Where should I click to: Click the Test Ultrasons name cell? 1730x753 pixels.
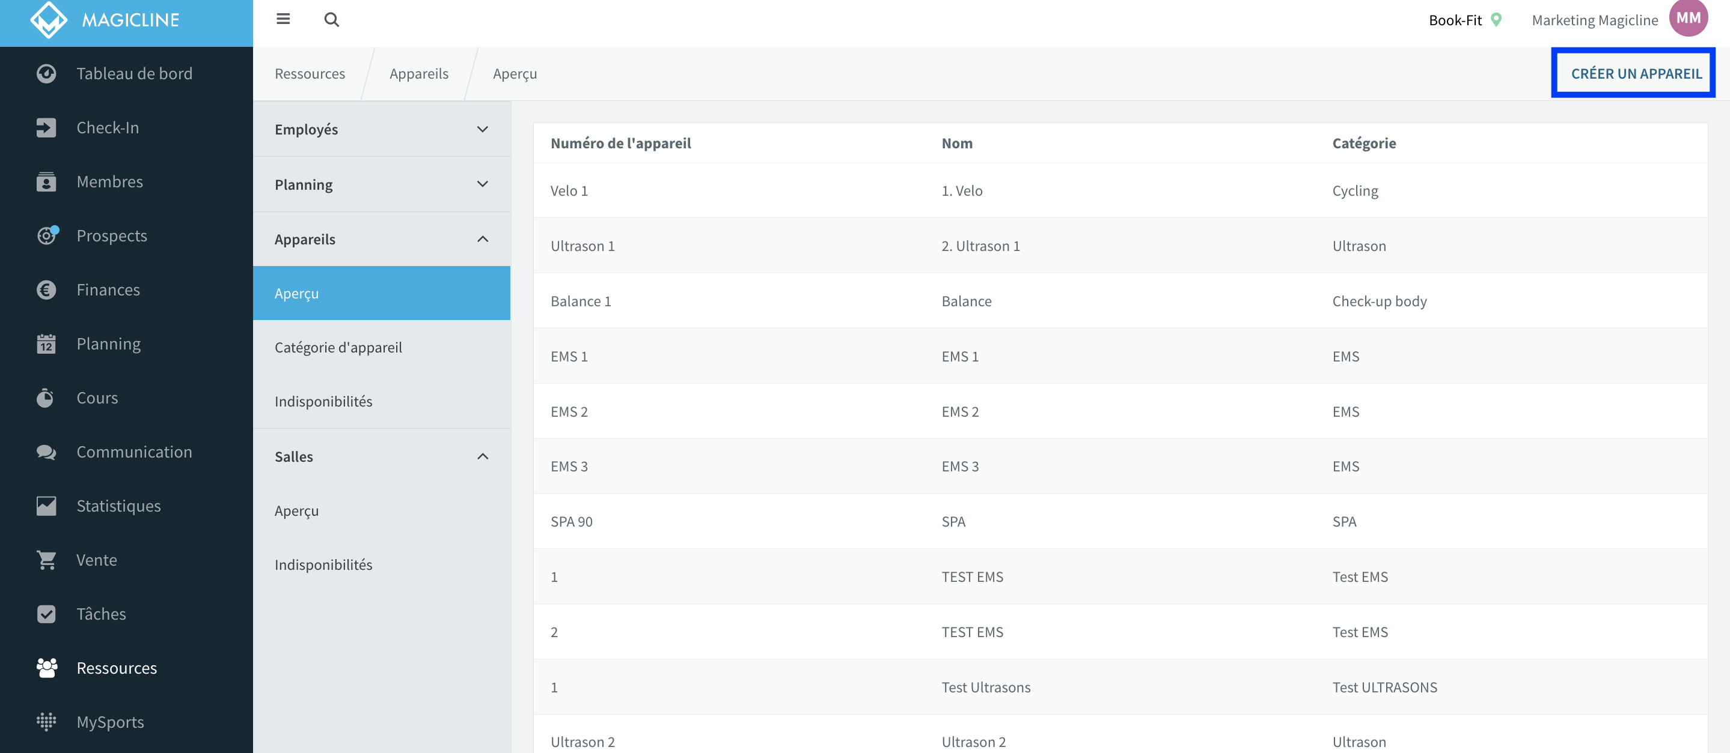pyautogui.click(x=986, y=687)
